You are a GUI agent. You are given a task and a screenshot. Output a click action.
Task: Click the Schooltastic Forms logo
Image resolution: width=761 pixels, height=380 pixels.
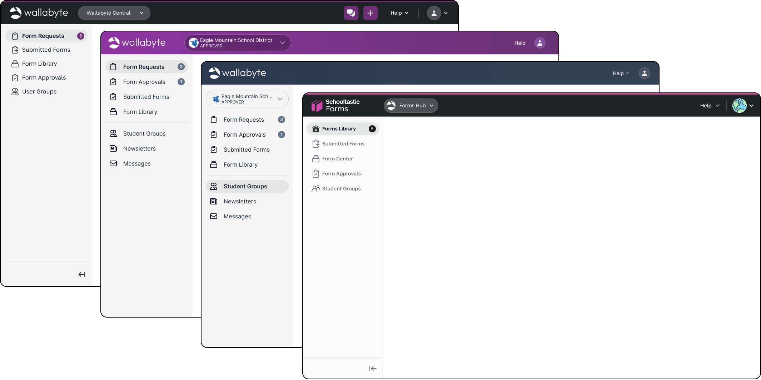(x=335, y=106)
